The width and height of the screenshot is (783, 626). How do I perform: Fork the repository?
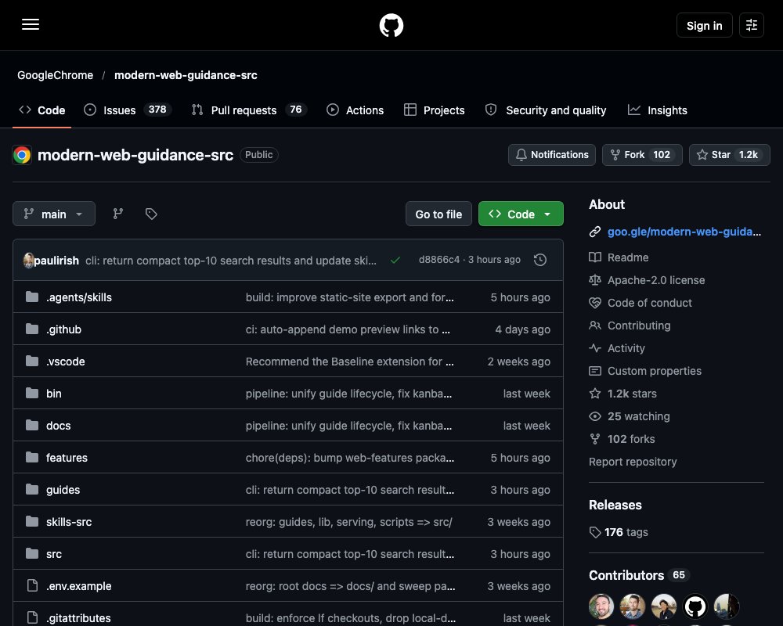coord(642,155)
